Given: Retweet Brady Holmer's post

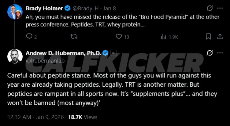Looking at the screenshot, I should (x=74, y=37).
